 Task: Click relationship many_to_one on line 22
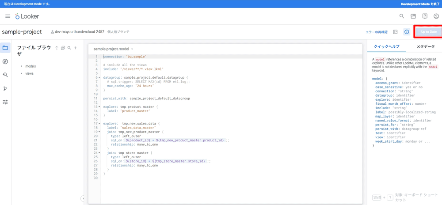(x=134, y=144)
